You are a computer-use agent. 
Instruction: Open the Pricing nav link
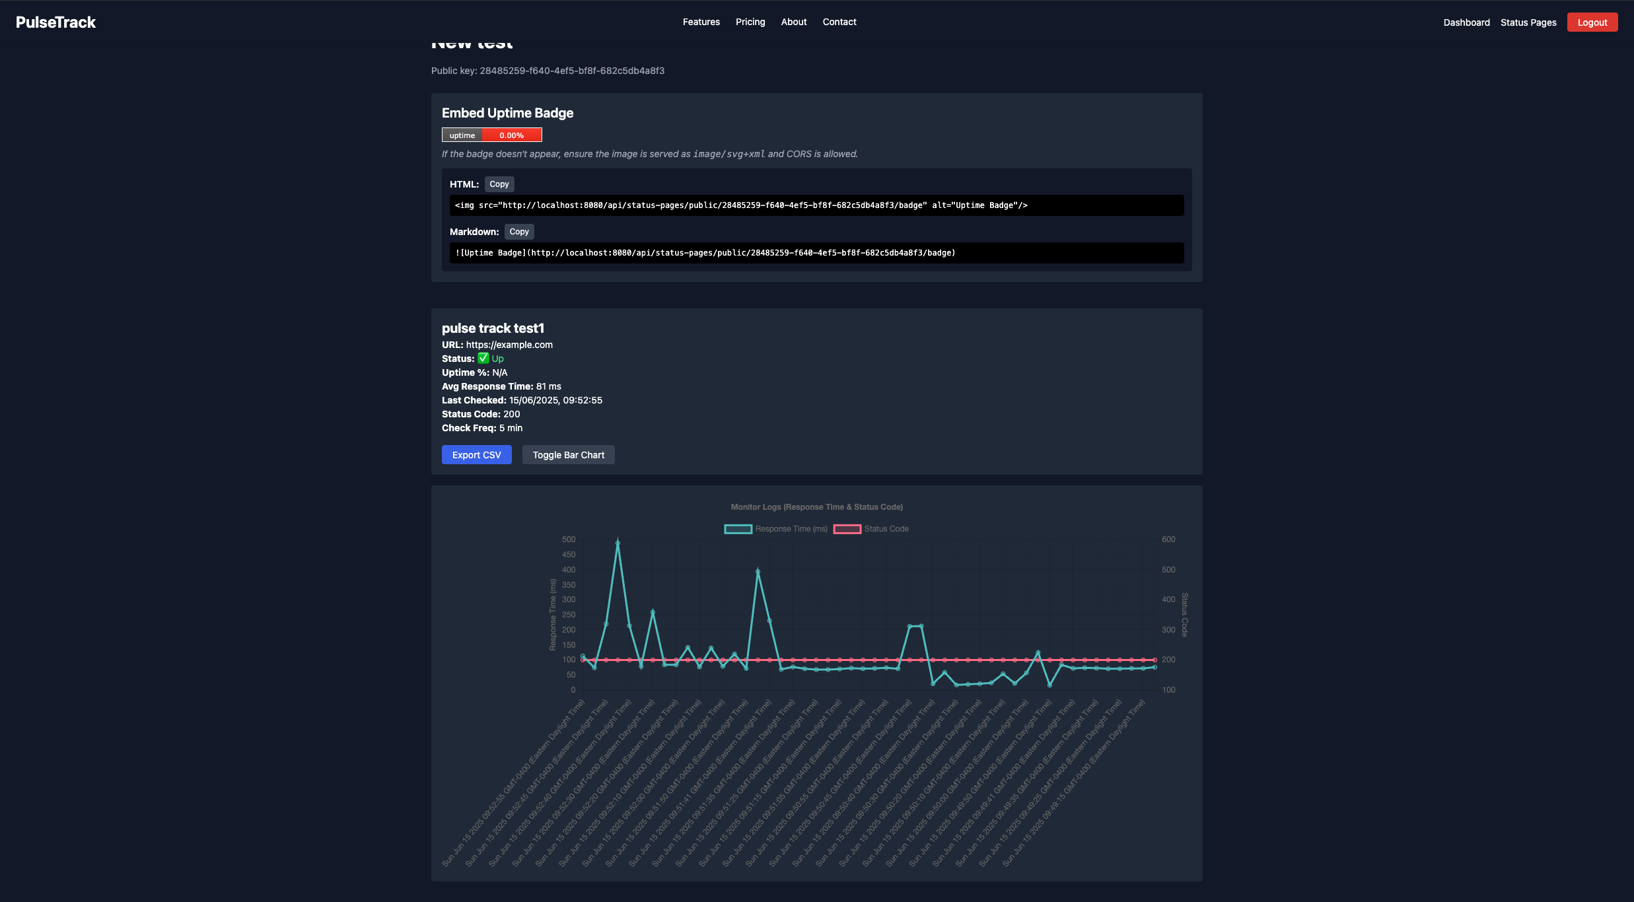click(x=750, y=22)
